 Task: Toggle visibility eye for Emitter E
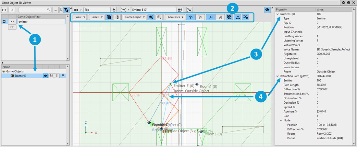tap(46, 76)
